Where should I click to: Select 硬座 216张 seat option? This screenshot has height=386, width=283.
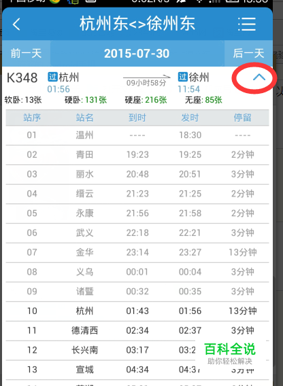[x=146, y=100]
